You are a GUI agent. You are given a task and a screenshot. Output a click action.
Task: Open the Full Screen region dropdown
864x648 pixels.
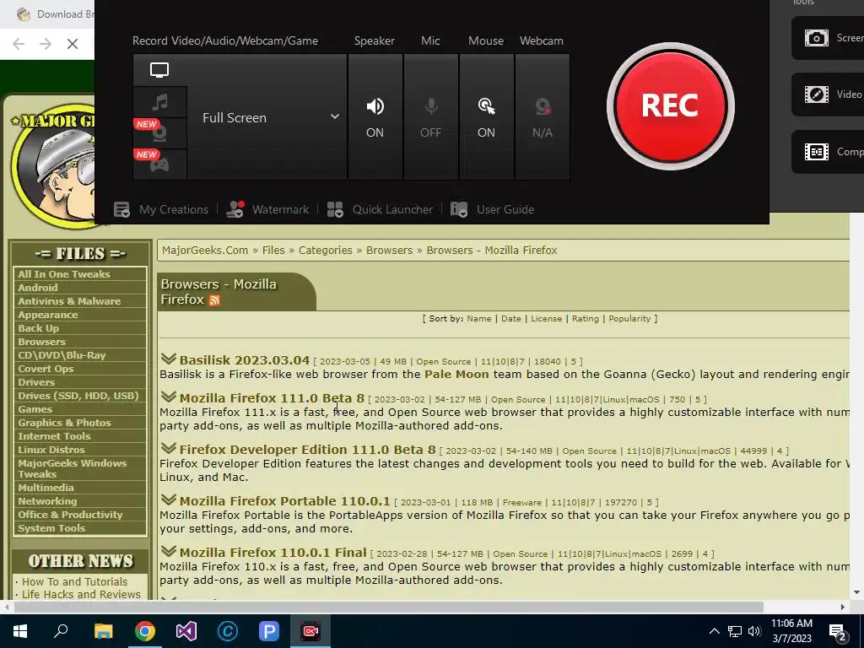267,117
